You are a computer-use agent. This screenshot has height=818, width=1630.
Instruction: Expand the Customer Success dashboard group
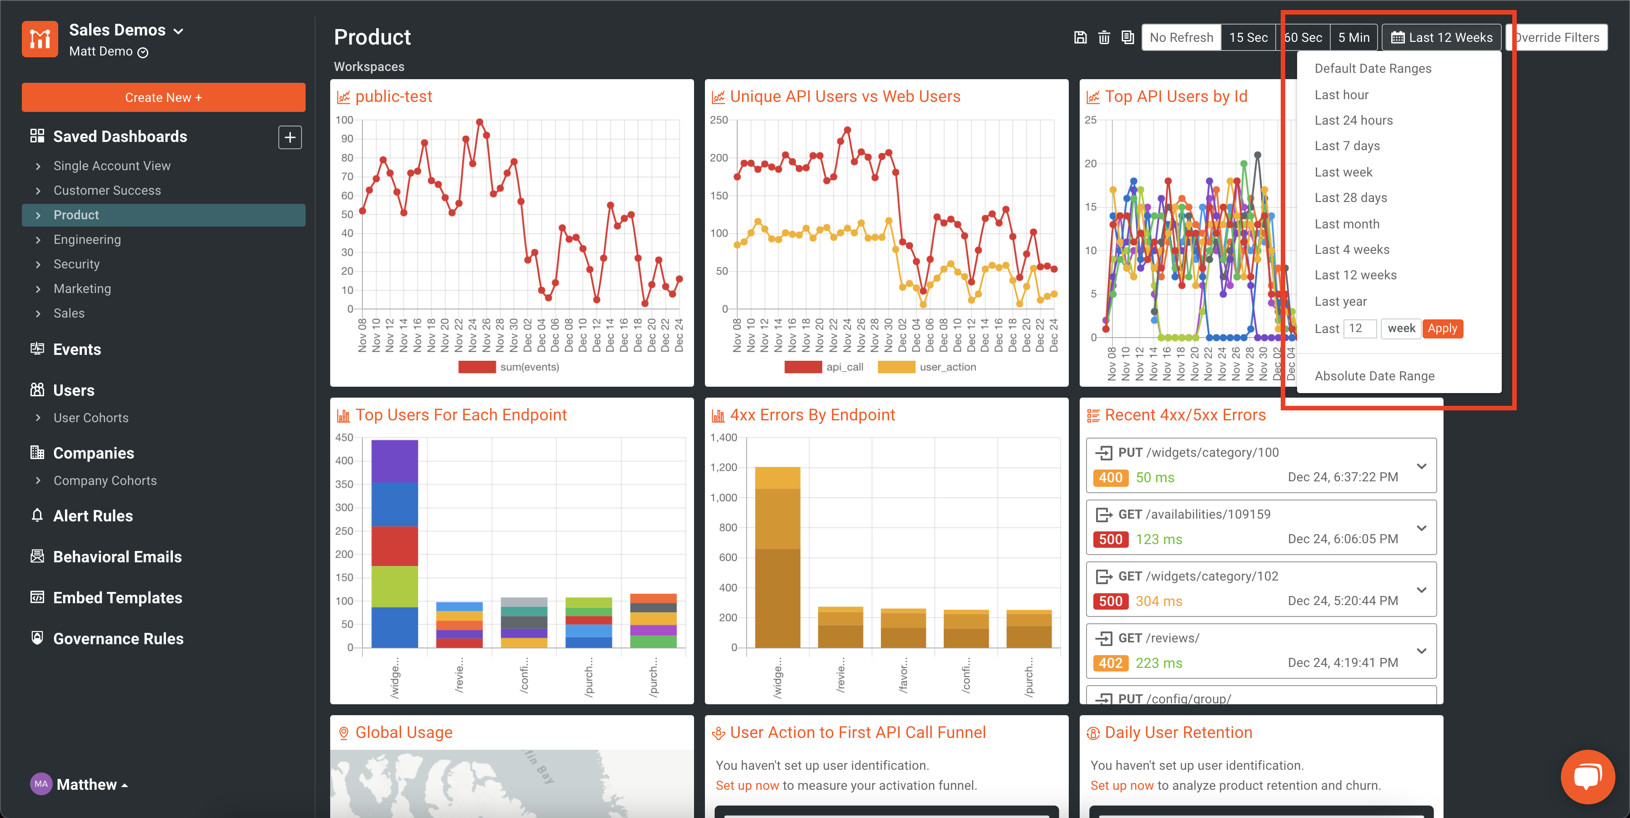click(39, 190)
